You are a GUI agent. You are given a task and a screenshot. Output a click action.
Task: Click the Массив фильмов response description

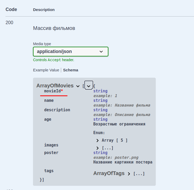click(54, 28)
